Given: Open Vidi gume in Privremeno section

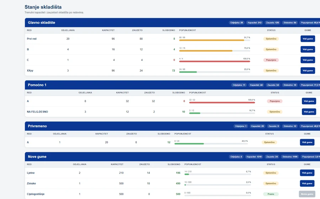Looking at the screenshot, I should [307, 142].
